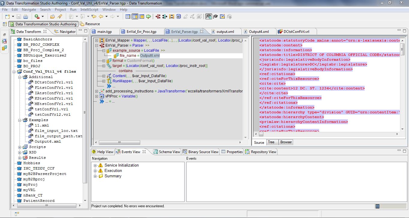Click the last edit location icon
The image size is (409, 218).
click(94, 17)
